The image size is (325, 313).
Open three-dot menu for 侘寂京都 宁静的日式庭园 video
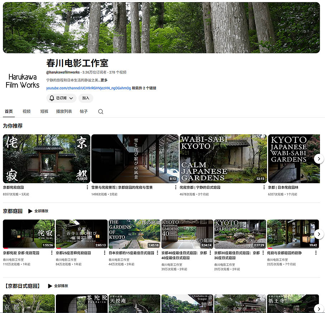[x=264, y=188]
